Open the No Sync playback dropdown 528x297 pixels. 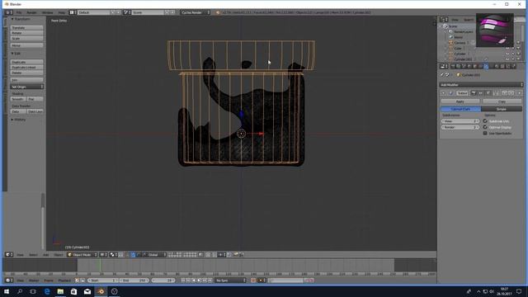[230, 280]
